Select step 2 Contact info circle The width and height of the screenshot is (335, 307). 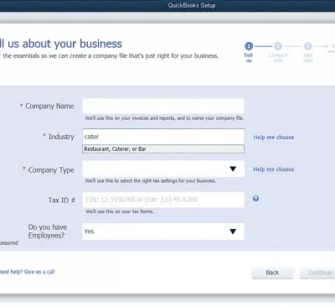(278, 46)
